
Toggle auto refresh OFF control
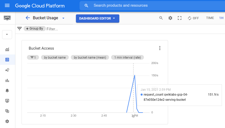click(x=193, y=18)
